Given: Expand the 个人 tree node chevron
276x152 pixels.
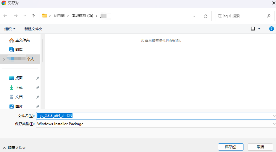Looking at the screenshot, I should point(4,59).
